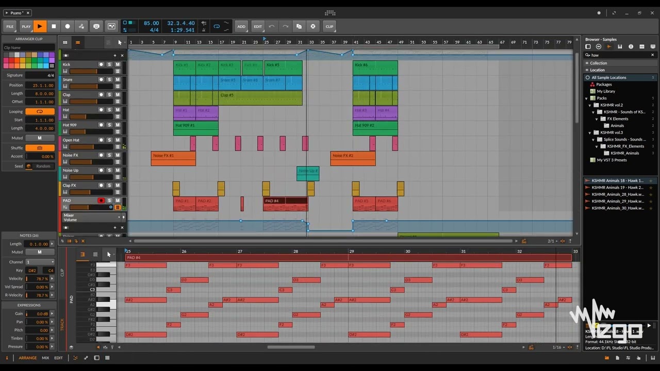Collapse the FX Elements folder
Screen dimensions: 660x371
coord(597,119)
